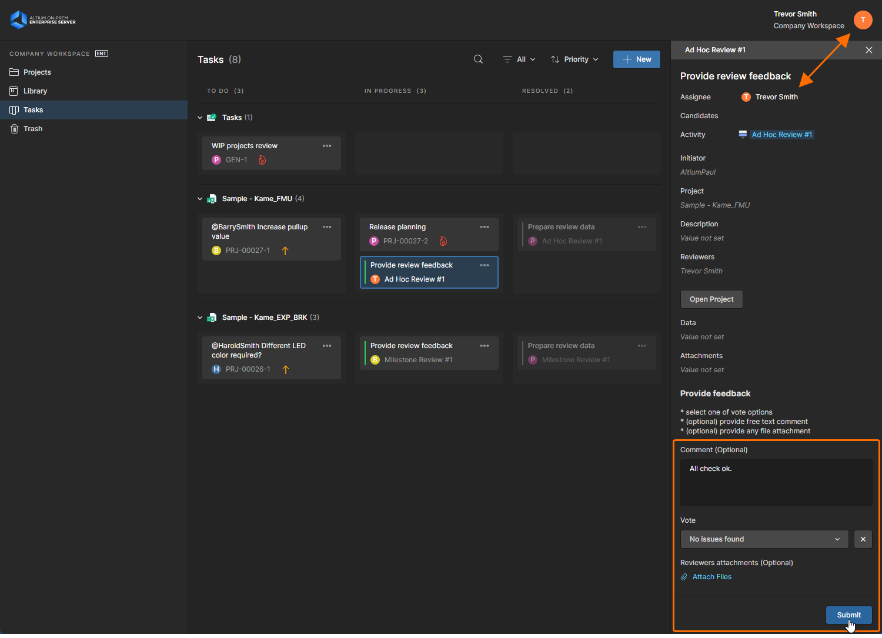The height and width of the screenshot is (638, 882).
Task: Clear the Vote selection with X button
Action: (x=863, y=539)
